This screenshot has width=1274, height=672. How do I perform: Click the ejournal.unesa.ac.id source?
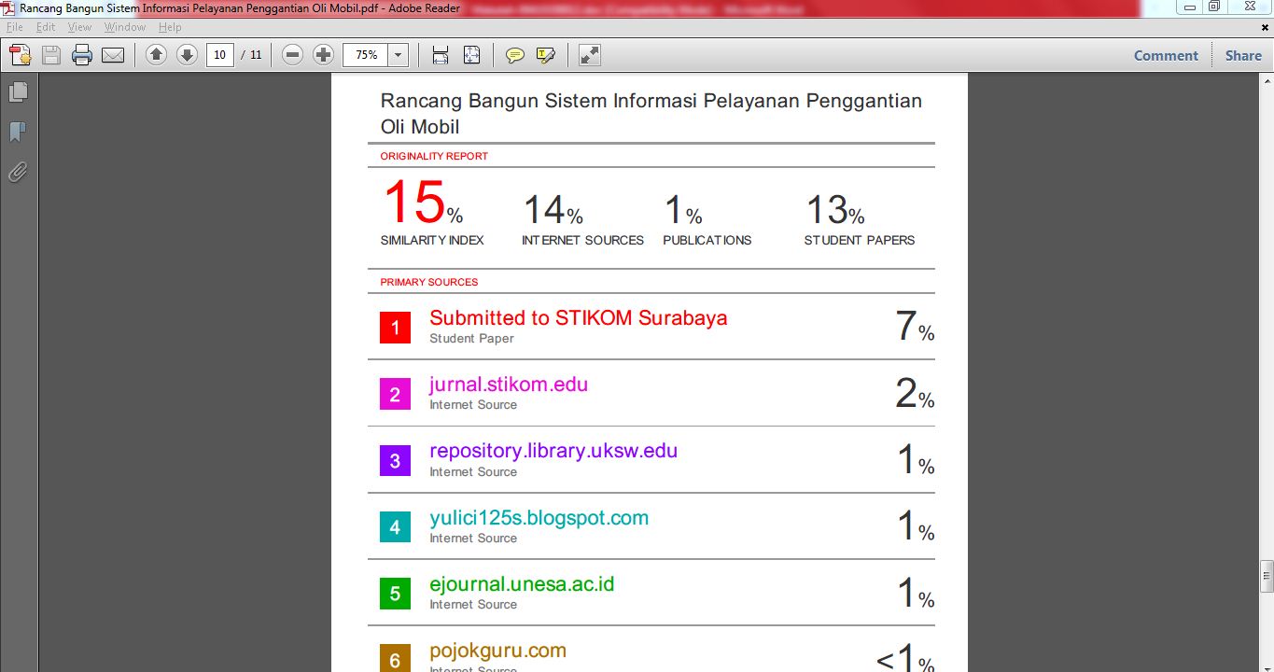tap(522, 584)
